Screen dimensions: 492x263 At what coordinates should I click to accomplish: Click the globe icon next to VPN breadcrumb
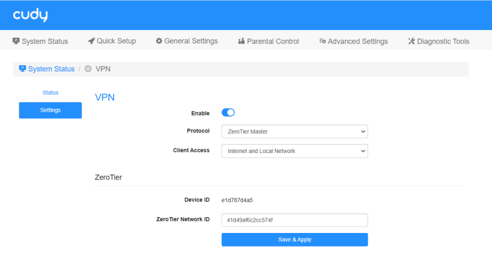[x=88, y=69]
